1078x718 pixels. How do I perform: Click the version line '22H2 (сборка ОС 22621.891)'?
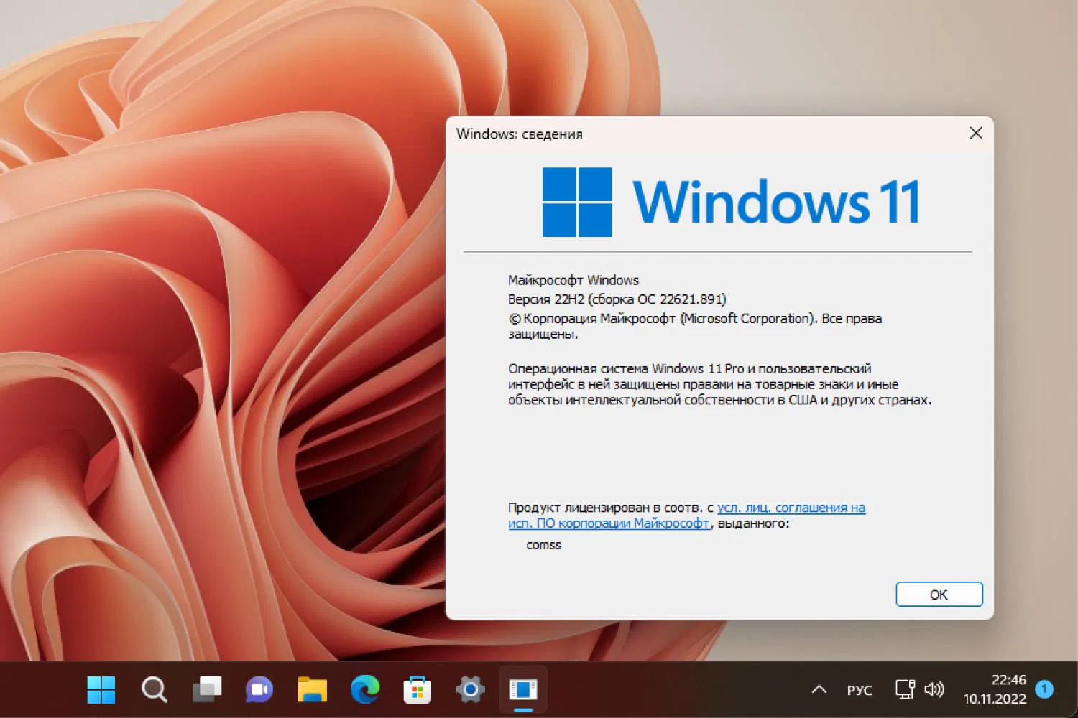coord(617,299)
